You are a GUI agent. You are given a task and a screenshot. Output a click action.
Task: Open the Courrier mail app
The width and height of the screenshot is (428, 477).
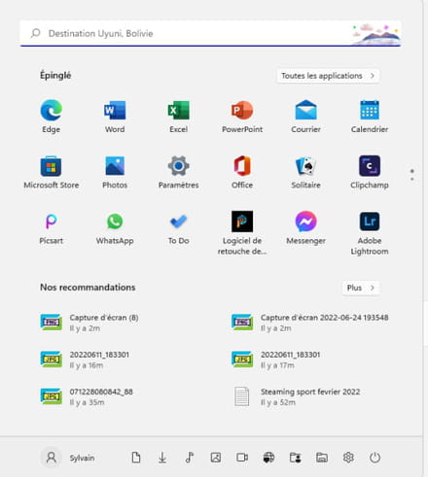pos(305,117)
